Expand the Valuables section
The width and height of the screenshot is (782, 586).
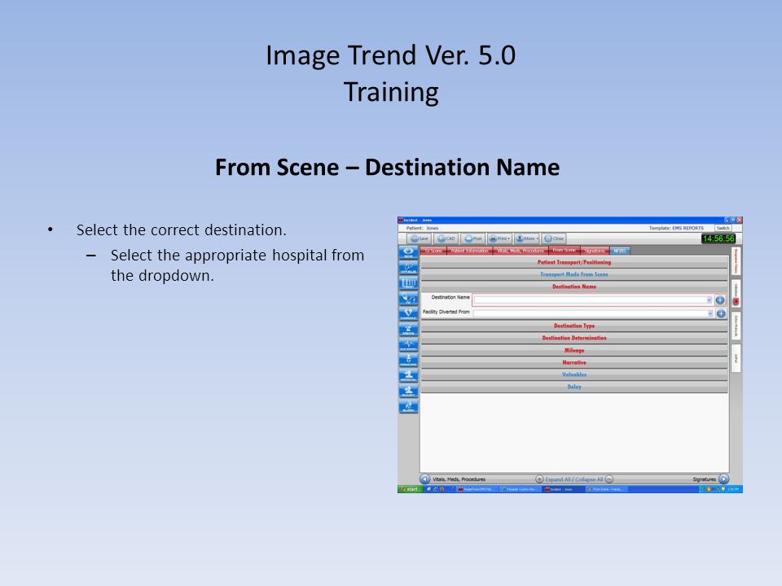coord(574,374)
